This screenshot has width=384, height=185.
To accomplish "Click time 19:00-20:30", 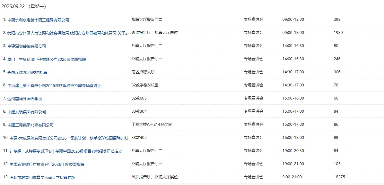I will (x=293, y=151).
